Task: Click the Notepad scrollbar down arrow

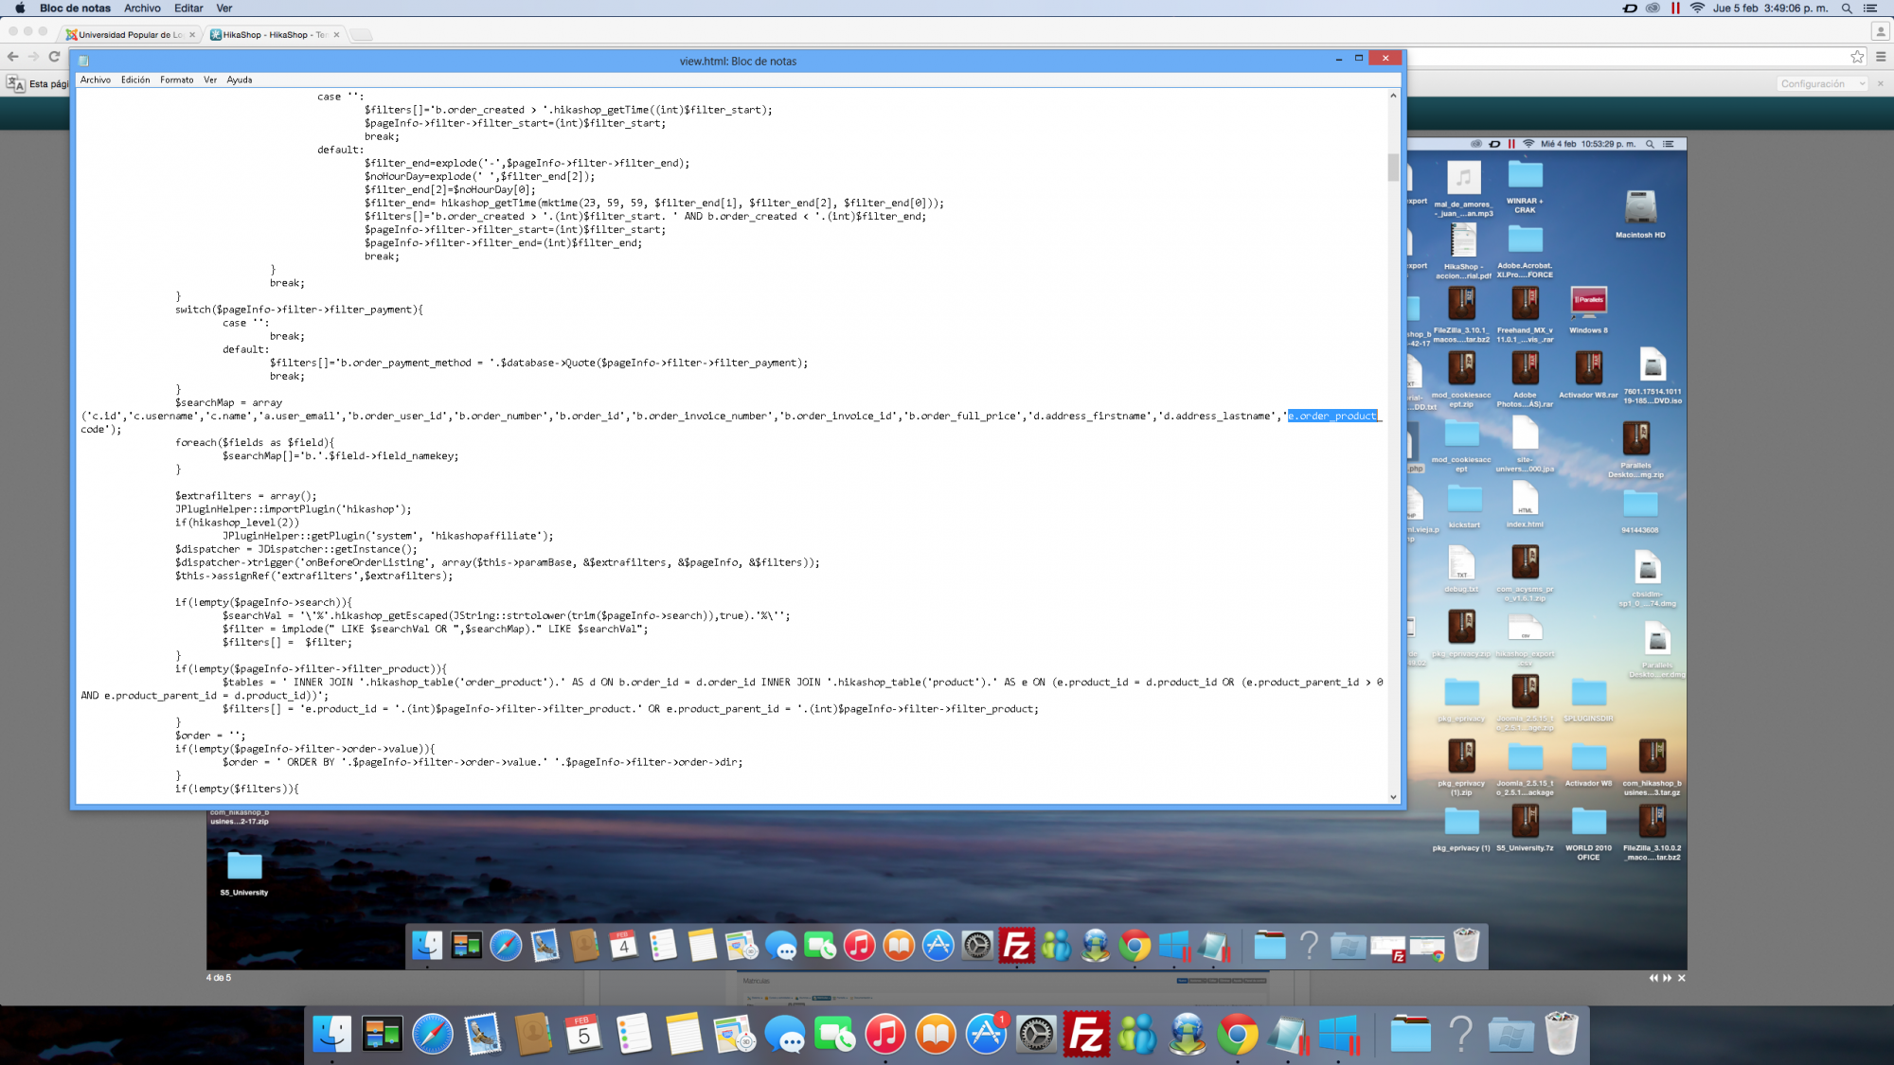Action: (x=1393, y=797)
